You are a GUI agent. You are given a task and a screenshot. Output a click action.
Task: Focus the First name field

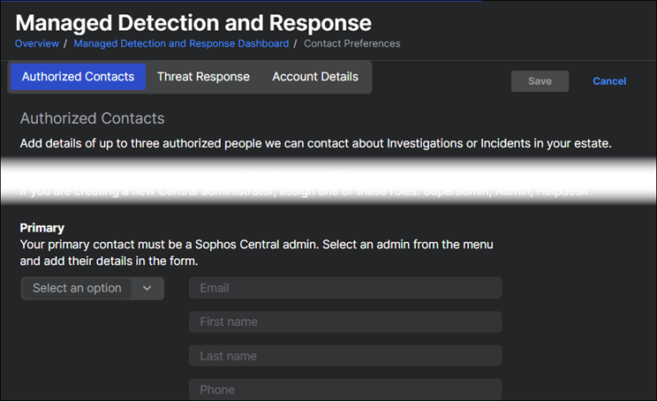[x=344, y=322]
